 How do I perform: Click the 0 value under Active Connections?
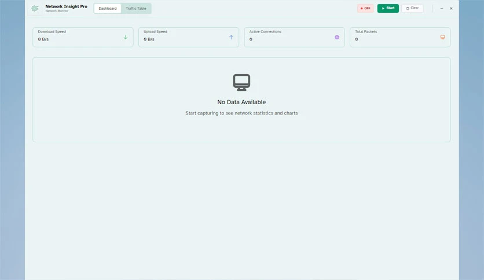point(251,39)
